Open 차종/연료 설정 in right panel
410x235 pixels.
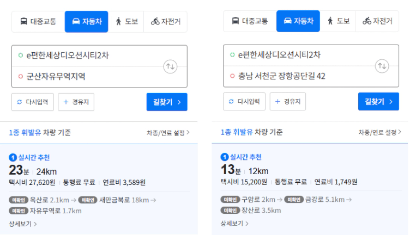379,133
